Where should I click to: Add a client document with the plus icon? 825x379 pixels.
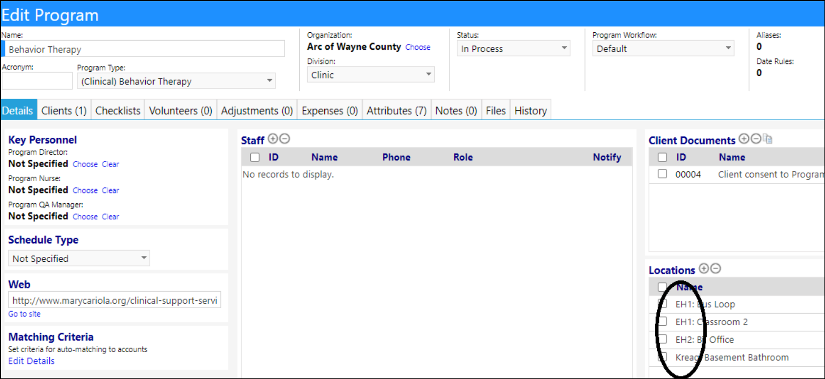[744, 139]
